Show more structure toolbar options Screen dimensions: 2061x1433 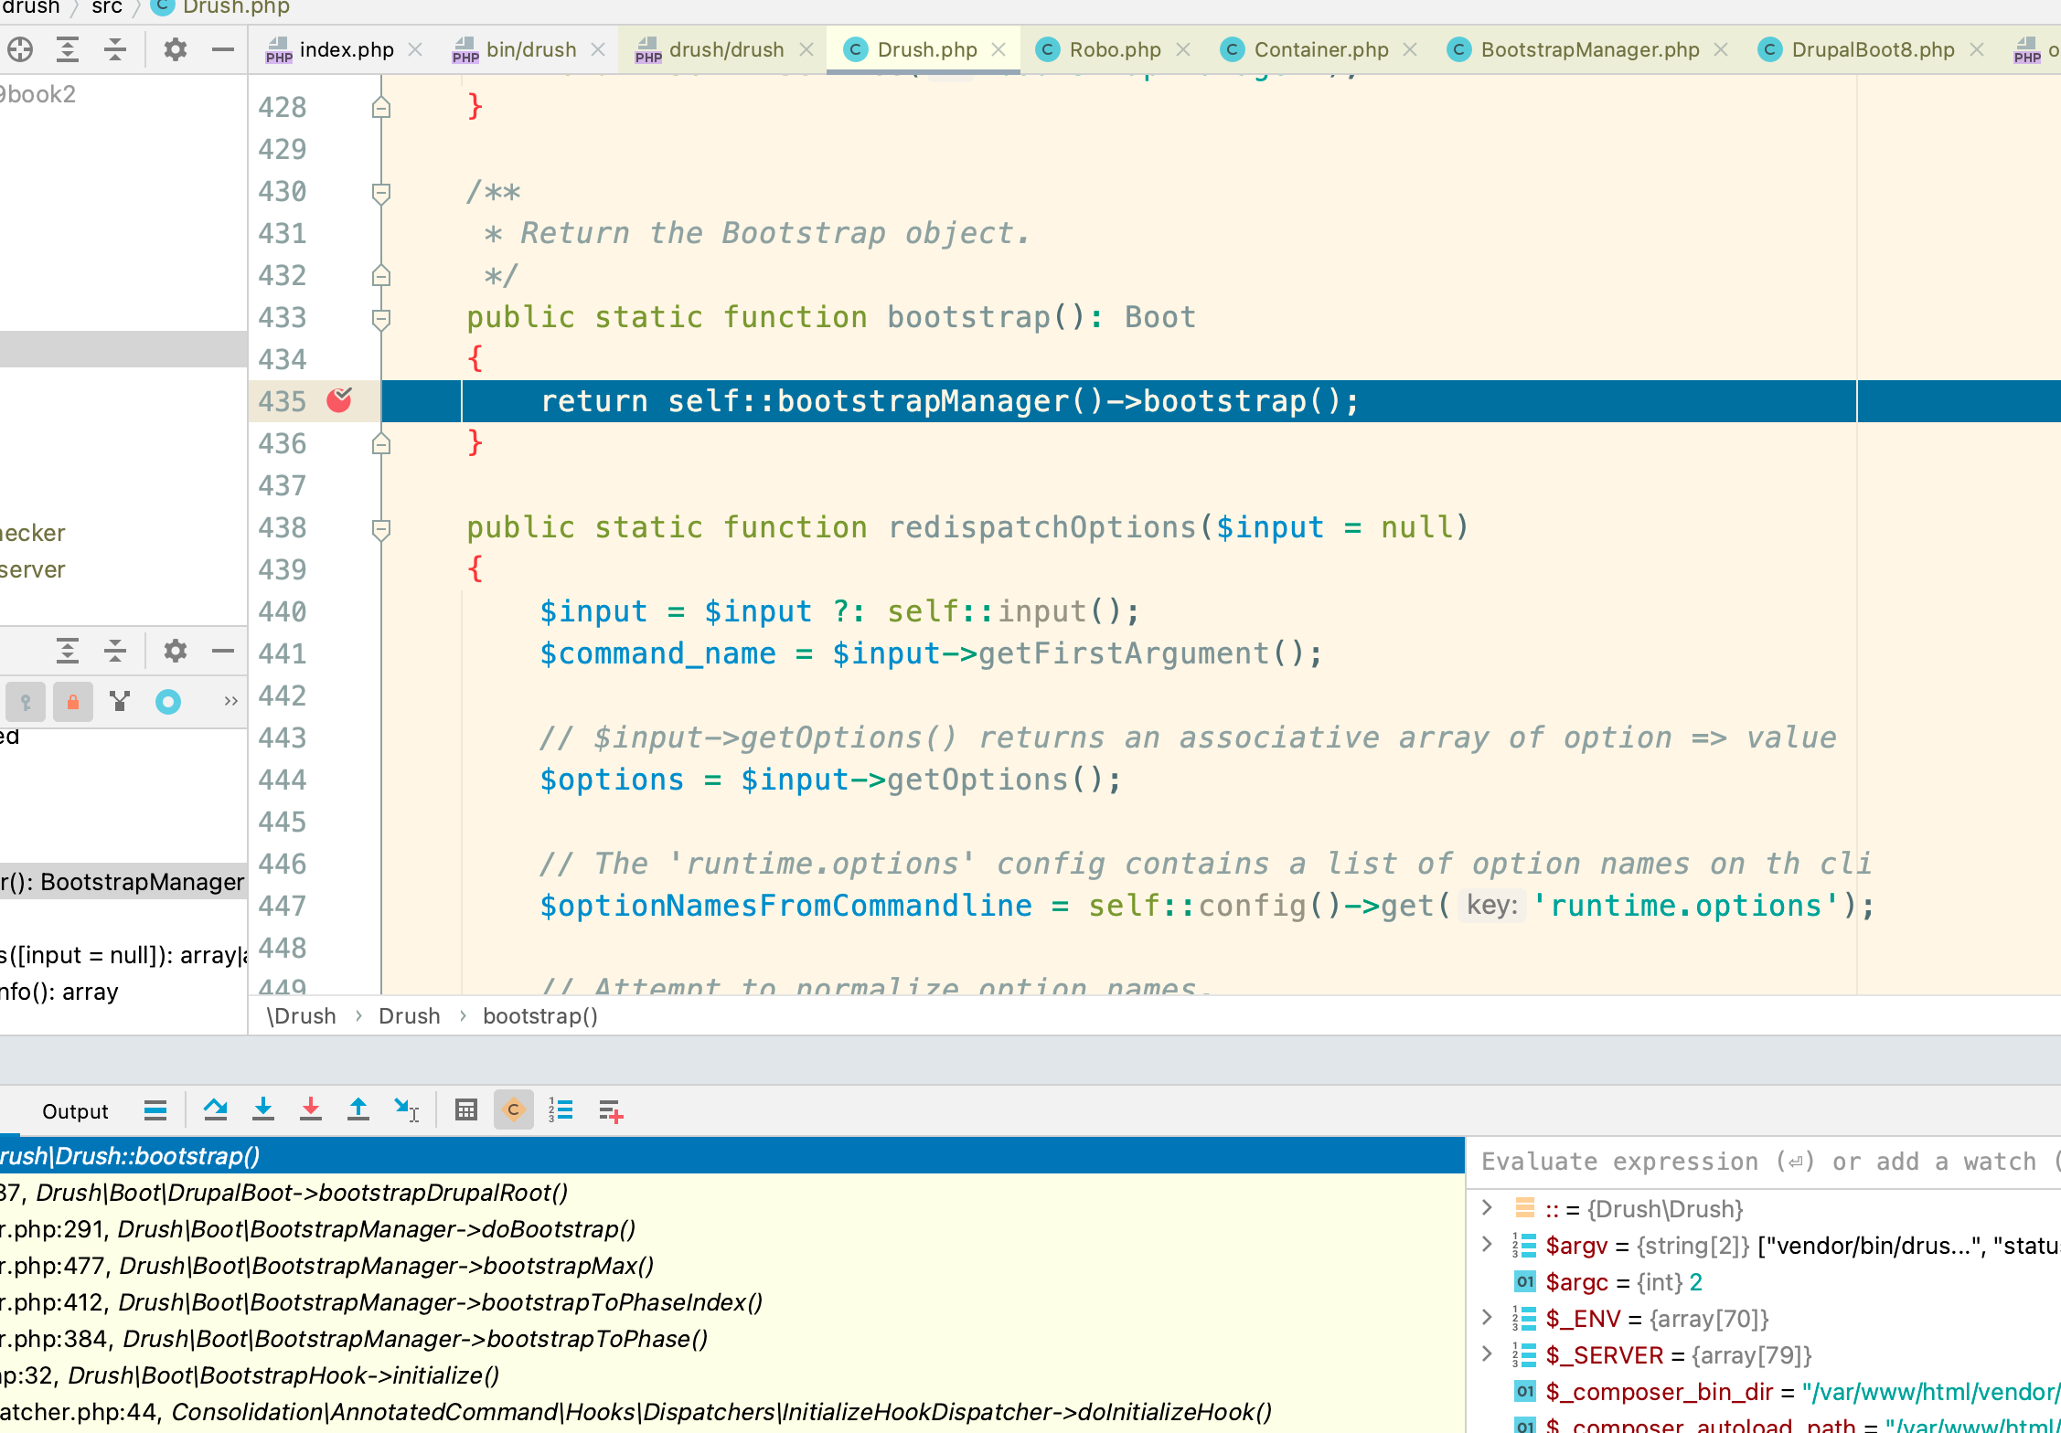(231, 702)
